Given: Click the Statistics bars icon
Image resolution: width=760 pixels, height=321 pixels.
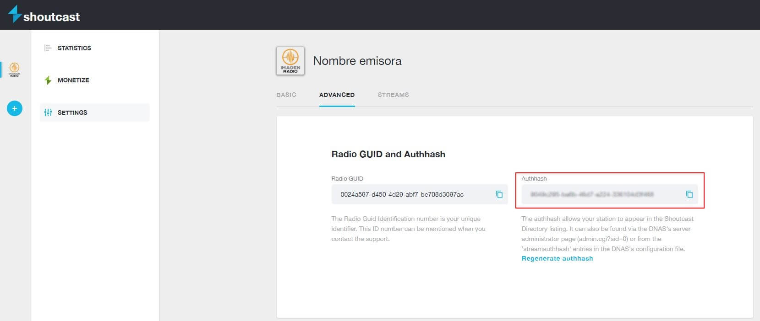Looking at the screenshot, I should (48, 48).
